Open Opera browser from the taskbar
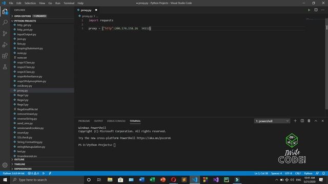The height and width of the screenshot is (184, 328). click(x=173, y=180)
